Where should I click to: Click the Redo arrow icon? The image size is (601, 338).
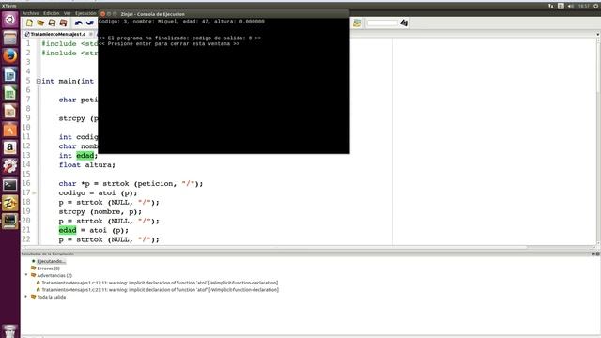click(x=90, y=23)
